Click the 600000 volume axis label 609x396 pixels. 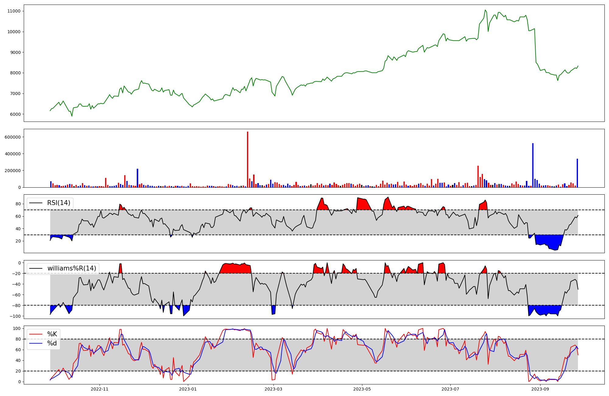pyautogui.click(x=13, y=137)
